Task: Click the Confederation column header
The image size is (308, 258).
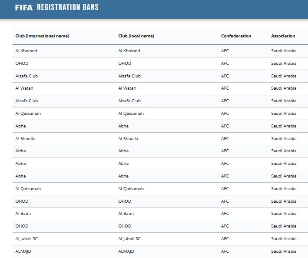Action: tap(236, 36)
